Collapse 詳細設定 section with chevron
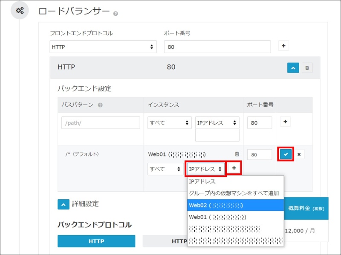The height and width of the screenshot is (255, 341). [63, 204]
